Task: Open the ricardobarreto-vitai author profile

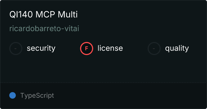Action: (x=44, y=29)
